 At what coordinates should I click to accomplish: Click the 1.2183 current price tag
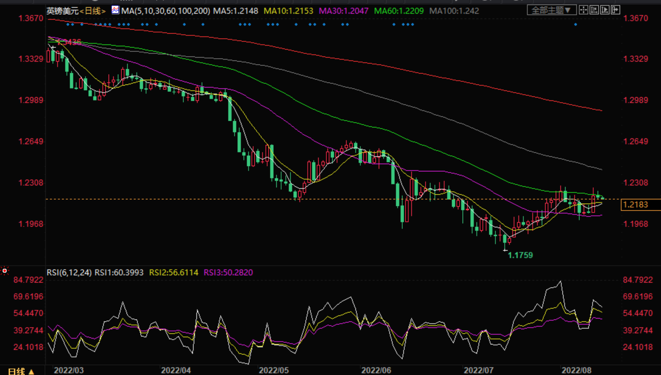[636, 205]
